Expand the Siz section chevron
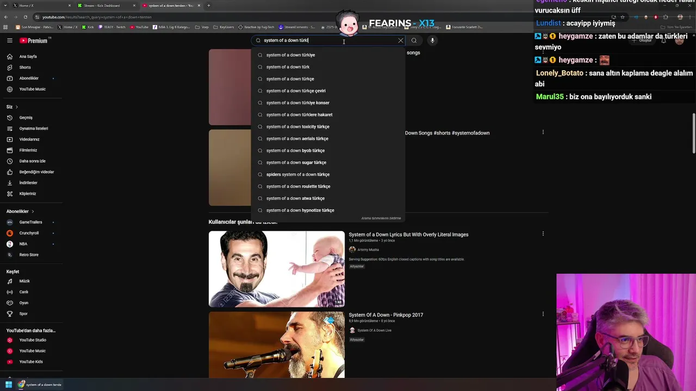696x391 pixels. click(x=16, y=107)
